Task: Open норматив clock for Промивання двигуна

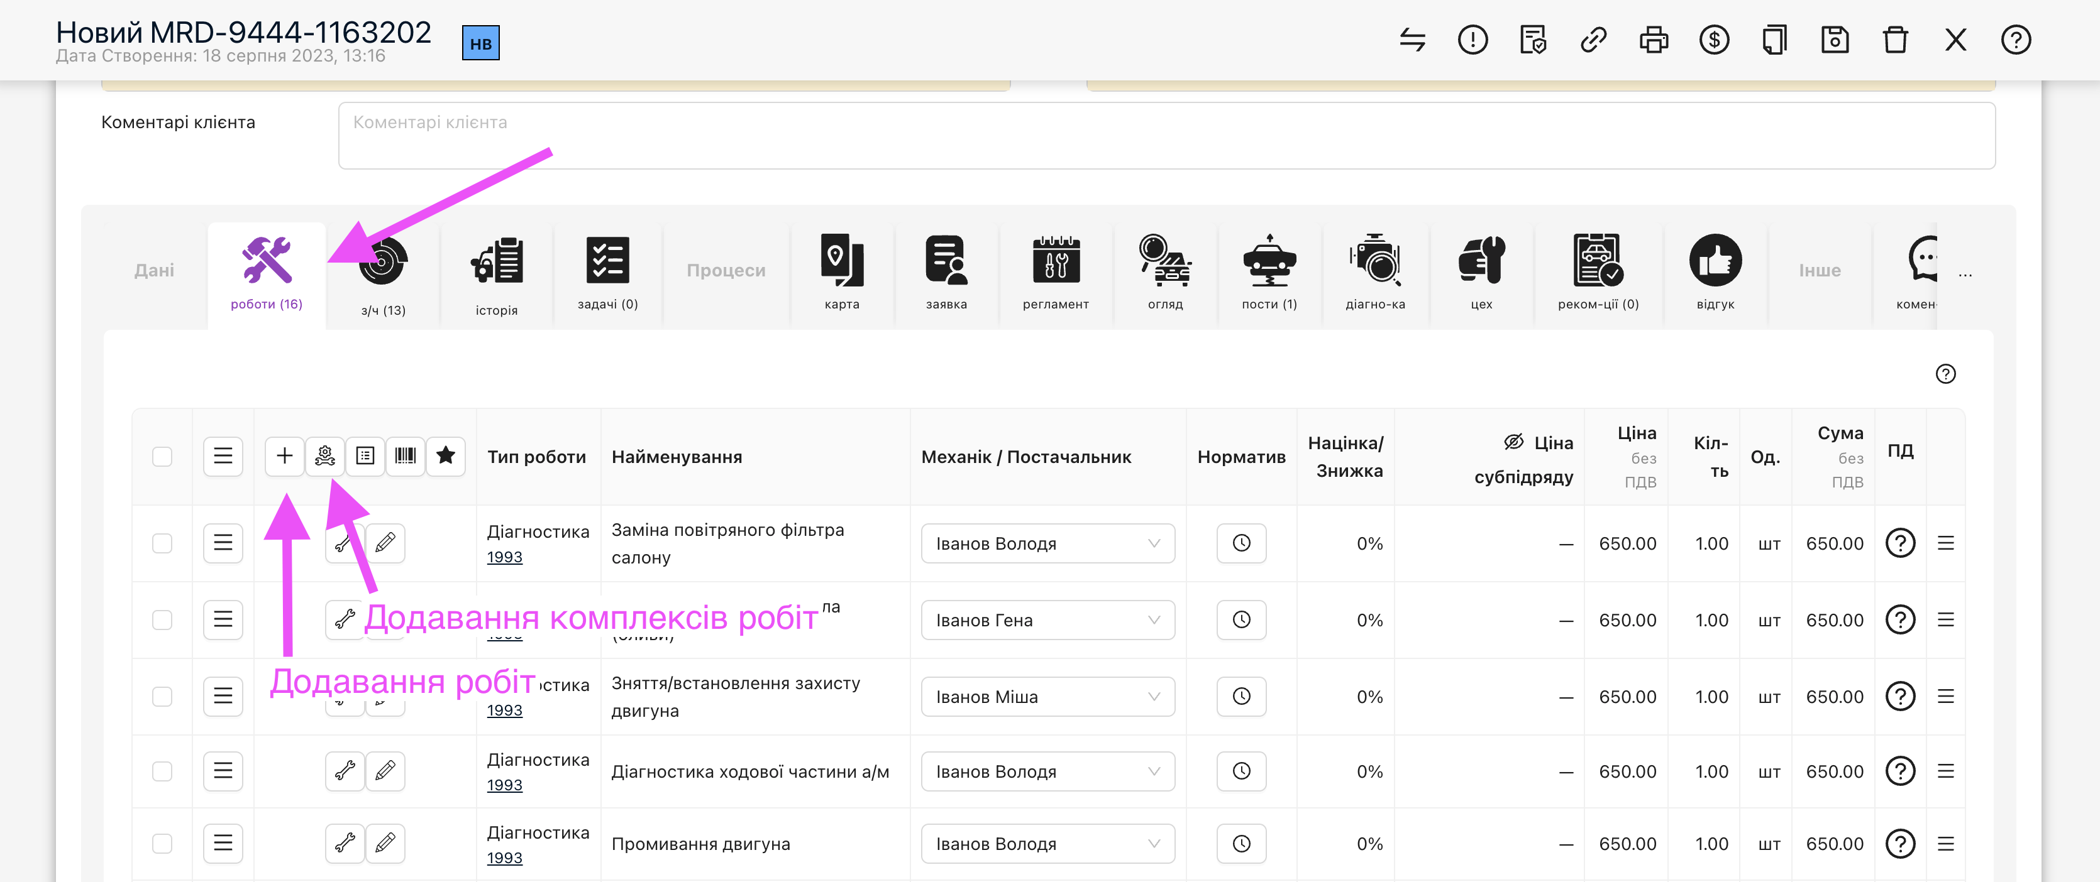Action: click(1241, 844)
